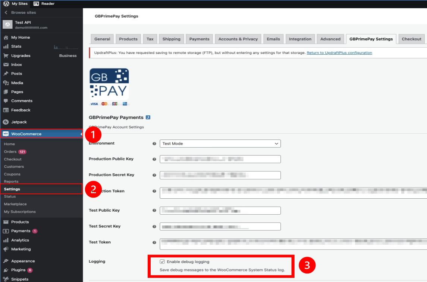Click the Plugins plug icon
The width and height of the screenshot is (427, 282).
tap(6, 270)
